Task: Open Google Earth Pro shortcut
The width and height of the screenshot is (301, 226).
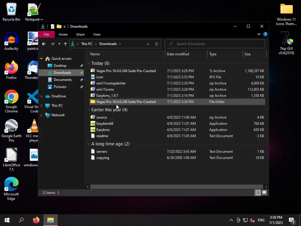Action: tap(11, 131)
